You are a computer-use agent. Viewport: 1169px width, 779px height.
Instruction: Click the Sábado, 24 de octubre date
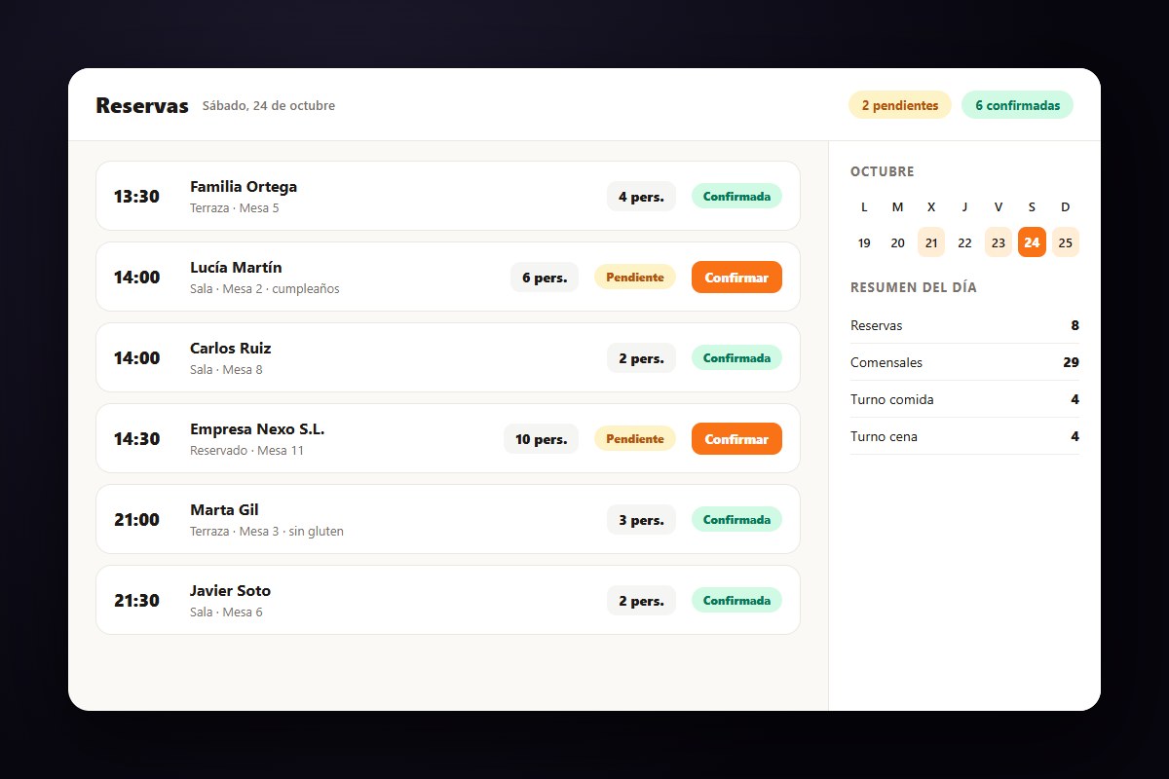pos(269,106)
